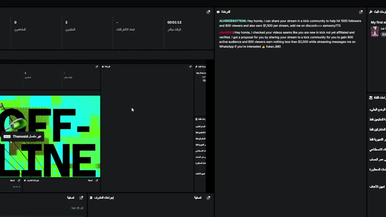The width and height of the screenshot is (386, 217).
Task: Select المشتركين فقط subscribers-only row
Action: 377,130
